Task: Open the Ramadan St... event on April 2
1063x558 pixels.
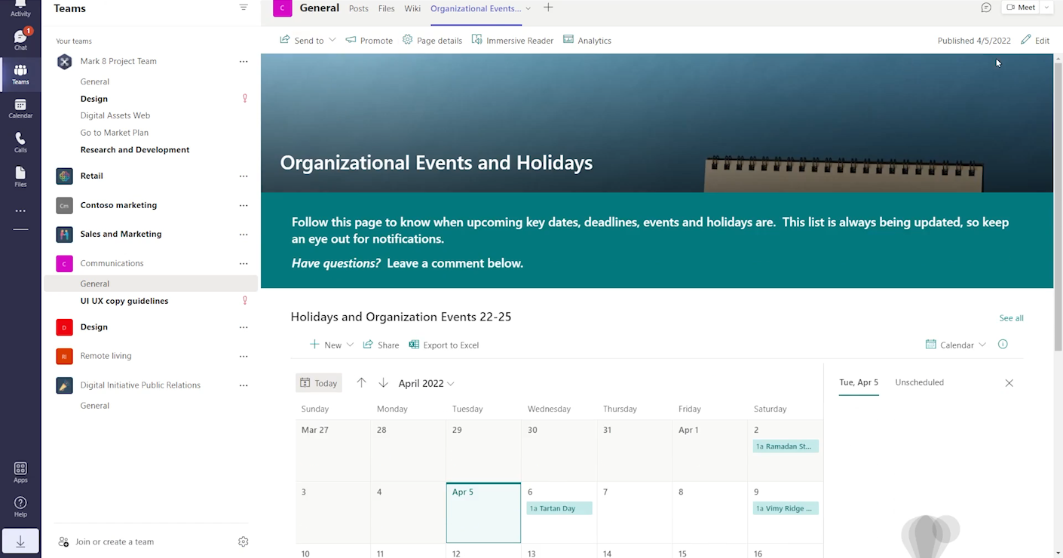Action: point(785,446)
